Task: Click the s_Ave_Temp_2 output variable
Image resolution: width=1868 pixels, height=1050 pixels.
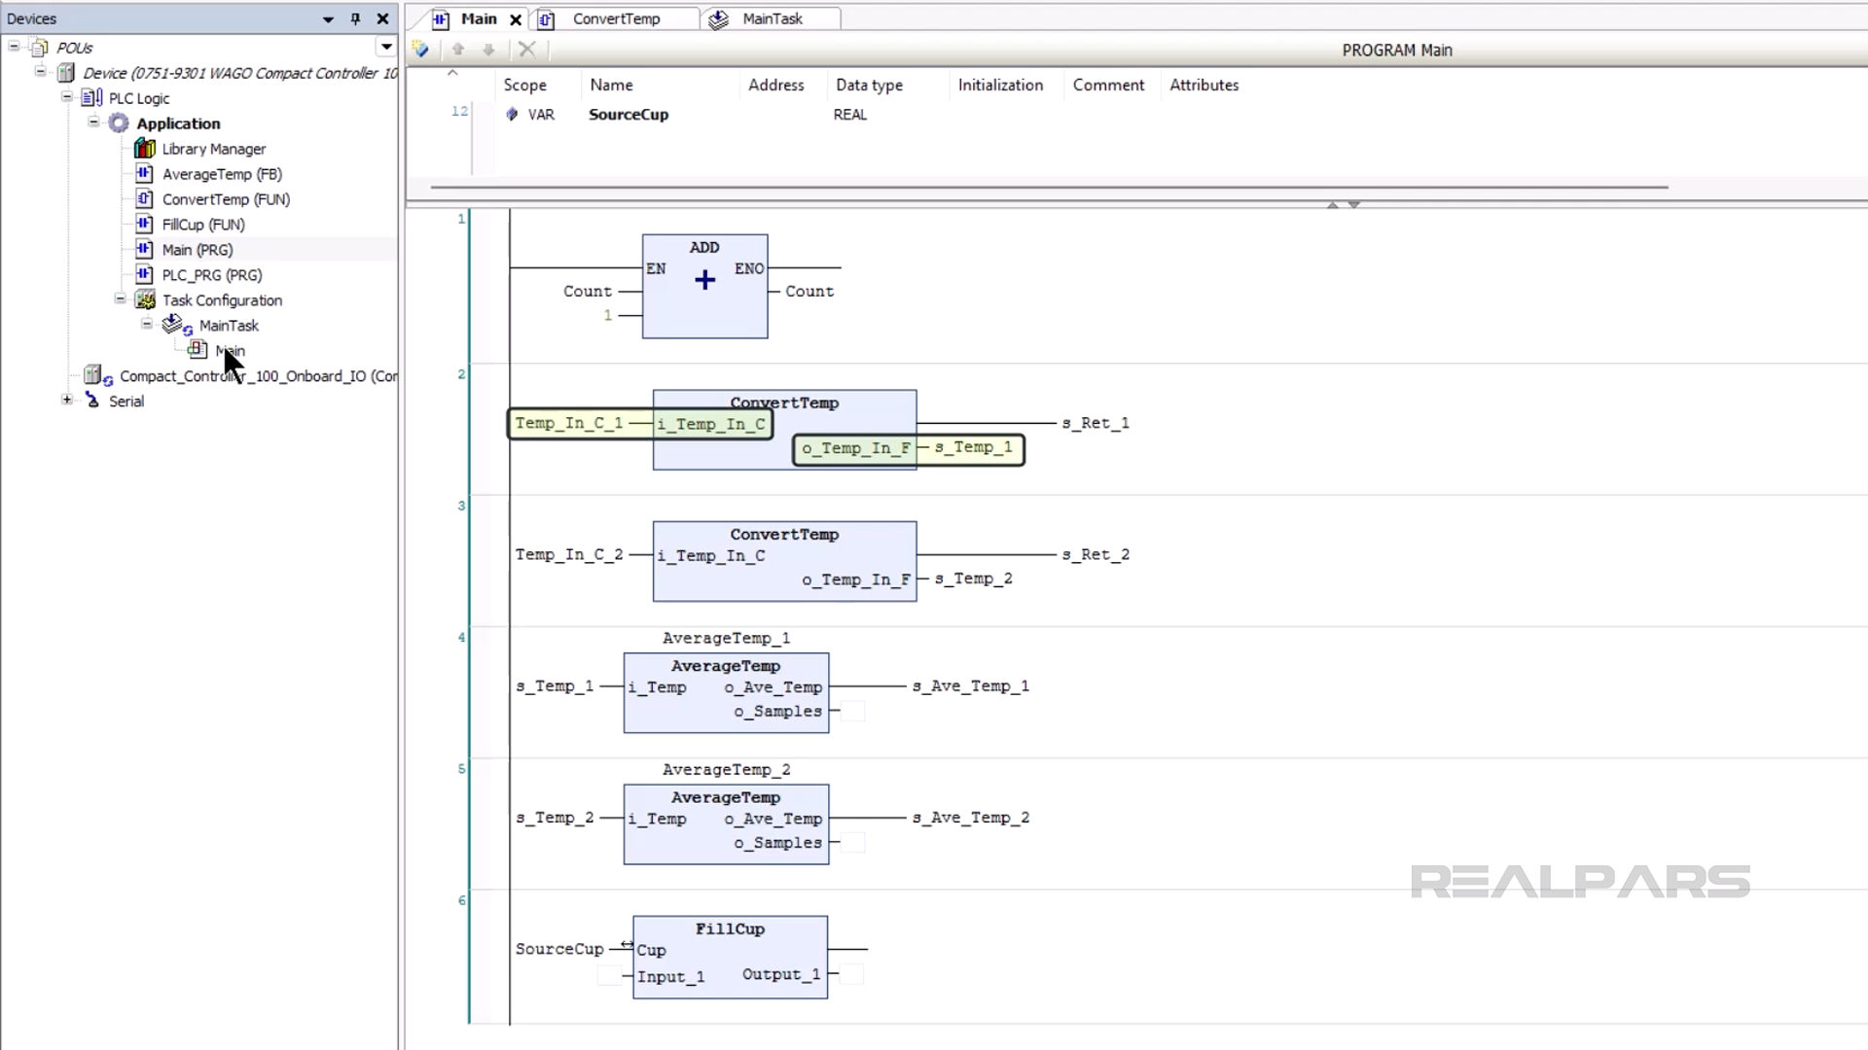Action: point(971,818)
